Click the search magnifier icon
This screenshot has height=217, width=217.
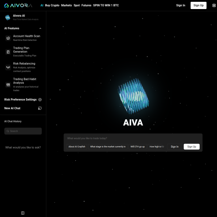click(x=8, y=131)
